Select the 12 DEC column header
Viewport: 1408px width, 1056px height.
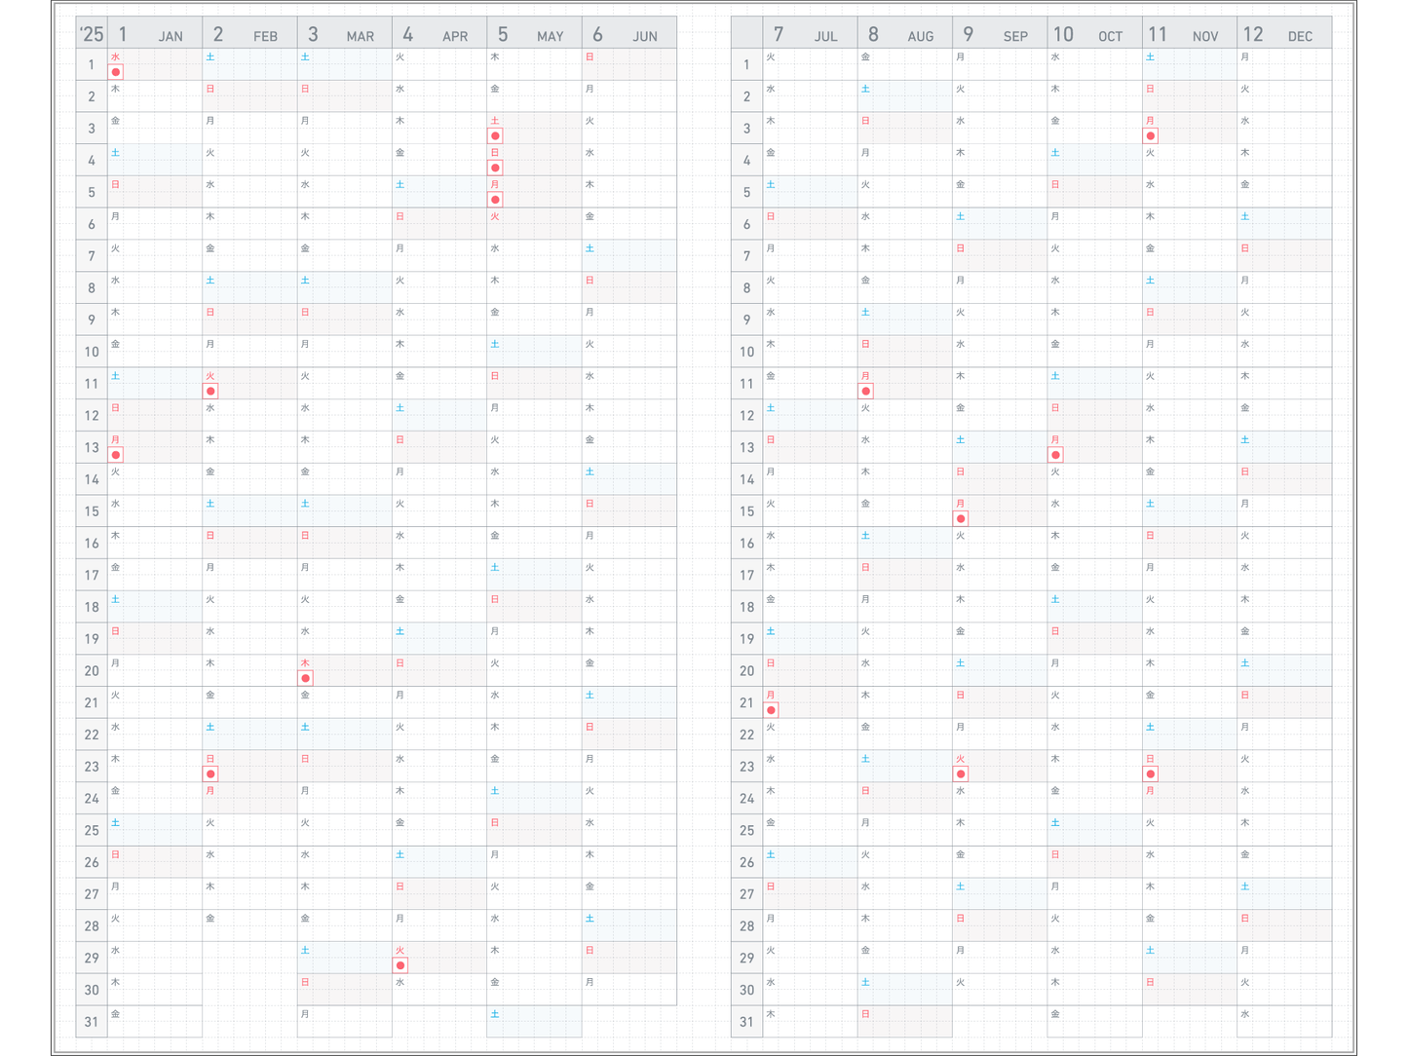tap(1284, 34)
